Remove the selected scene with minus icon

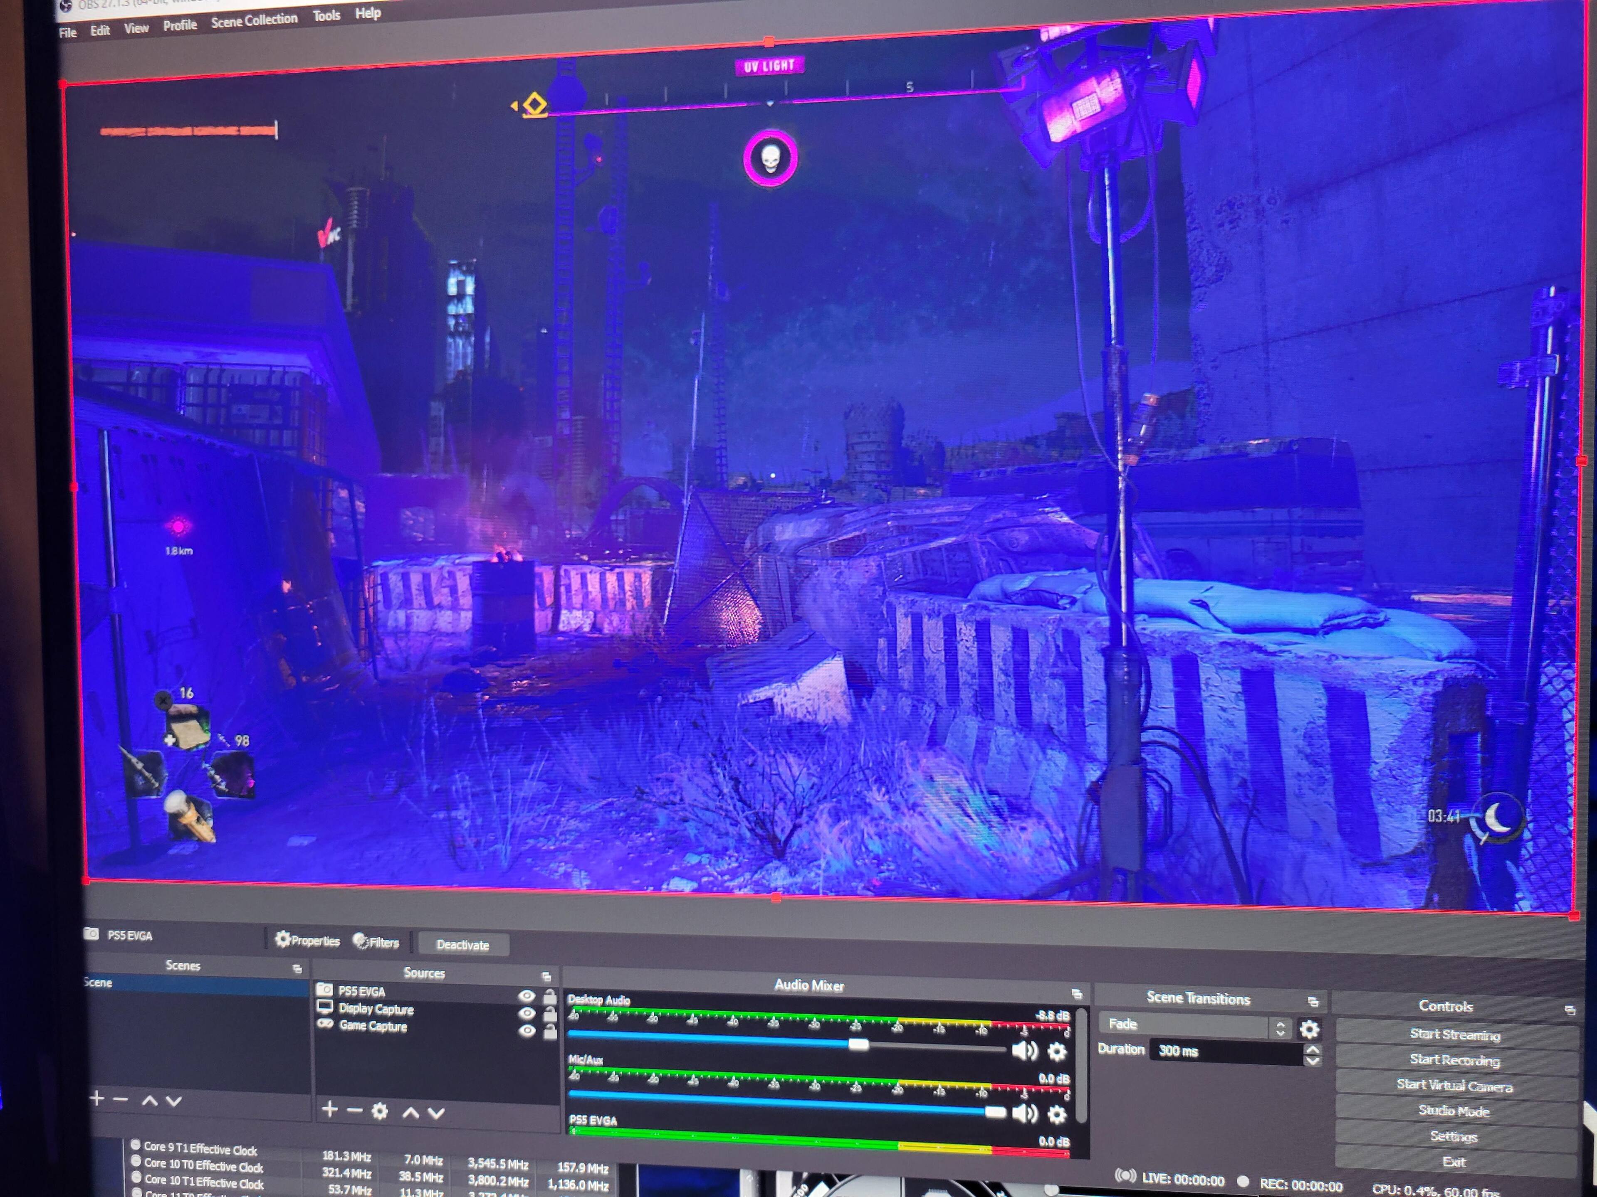point(121,1100)
